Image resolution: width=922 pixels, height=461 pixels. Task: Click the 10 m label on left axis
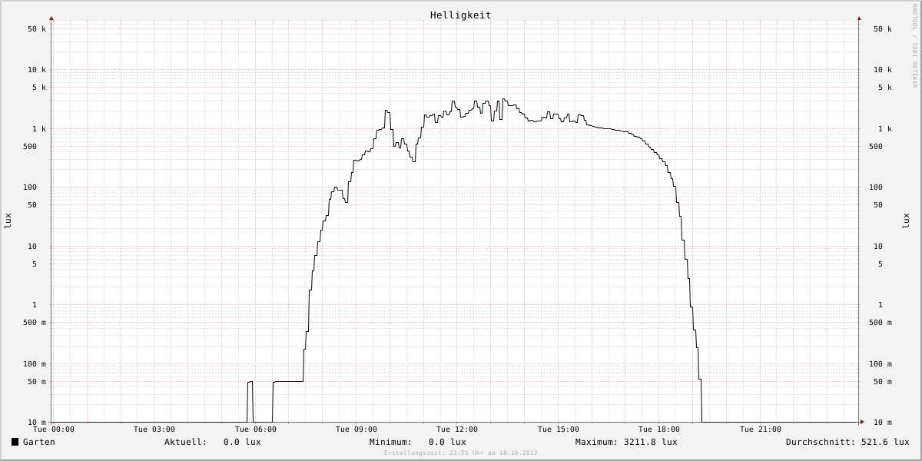(37, 423)
